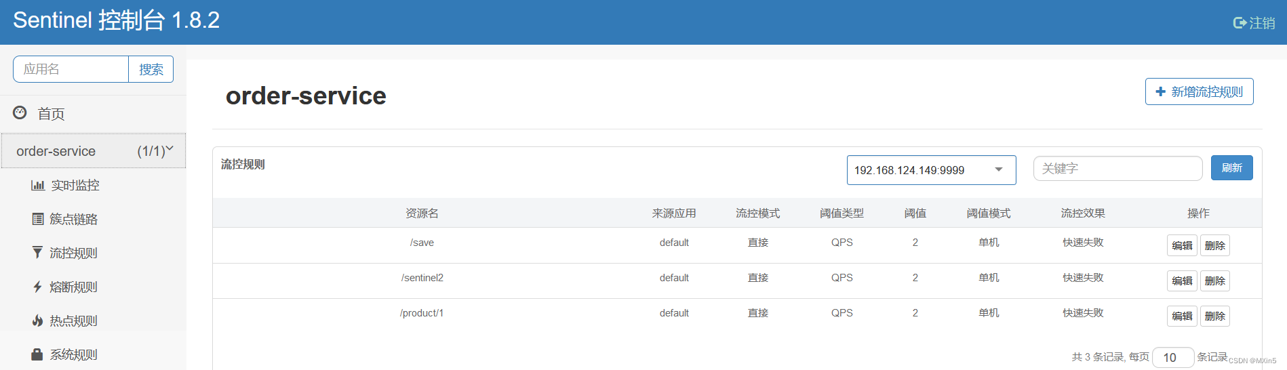Click the lightning bolt icon for 熔断规则
This screenshot has height=370, width=1287.
pos(37,287)
